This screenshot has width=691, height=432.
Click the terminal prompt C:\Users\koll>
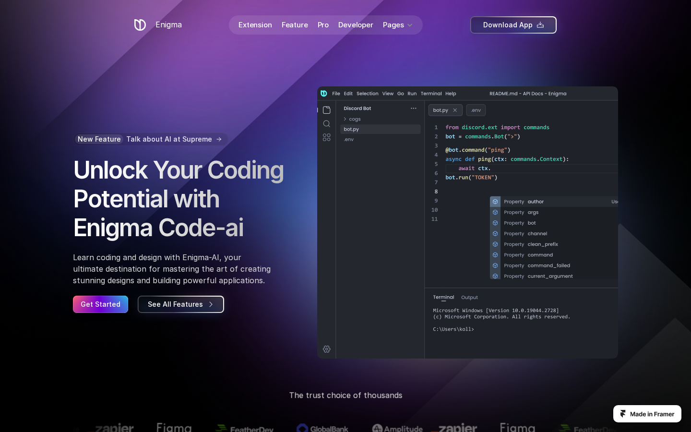coord(453,329)
